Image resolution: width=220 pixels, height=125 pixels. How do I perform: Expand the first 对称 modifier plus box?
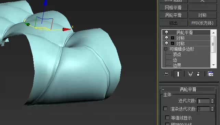[172, 38]
